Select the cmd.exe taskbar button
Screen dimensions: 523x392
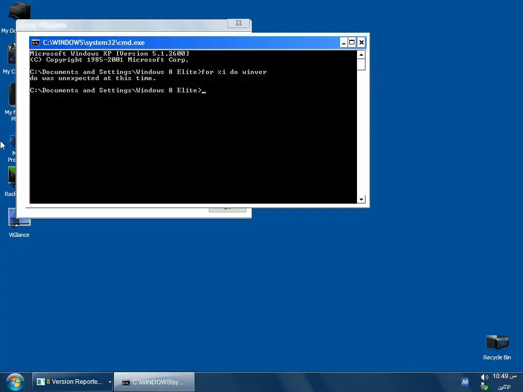tap(154, 382)
